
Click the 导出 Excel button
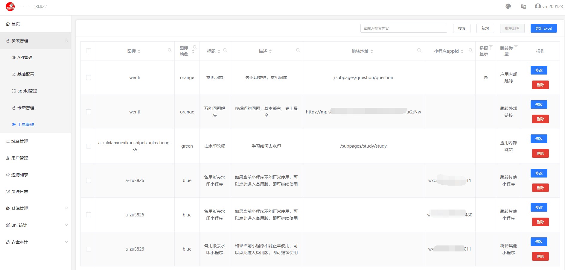pyautogui.click(x=543, y=28)
